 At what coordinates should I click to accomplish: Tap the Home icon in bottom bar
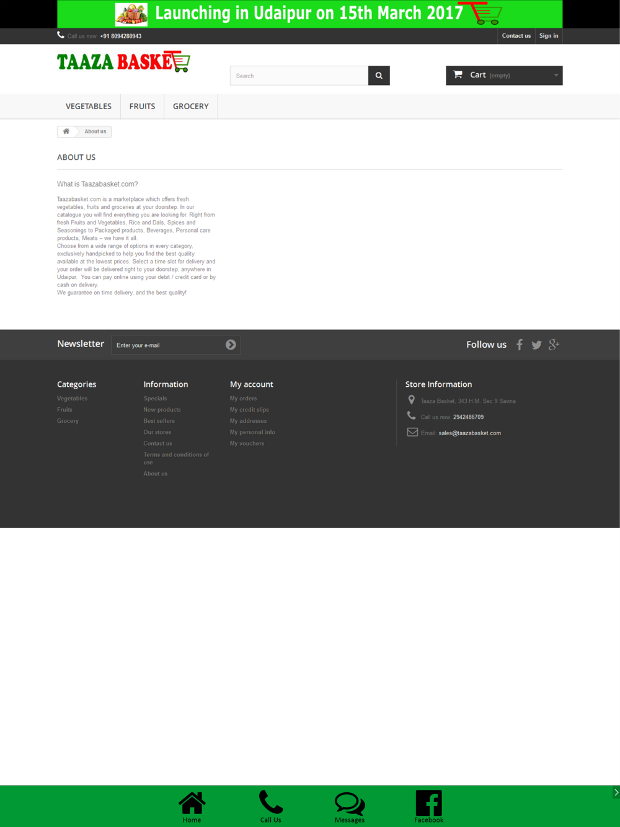192,807
